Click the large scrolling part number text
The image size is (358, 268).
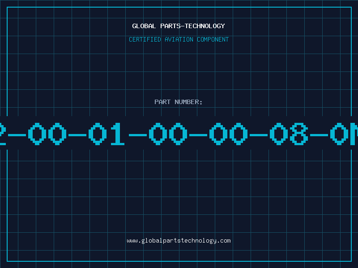click(x=179, y=134)
